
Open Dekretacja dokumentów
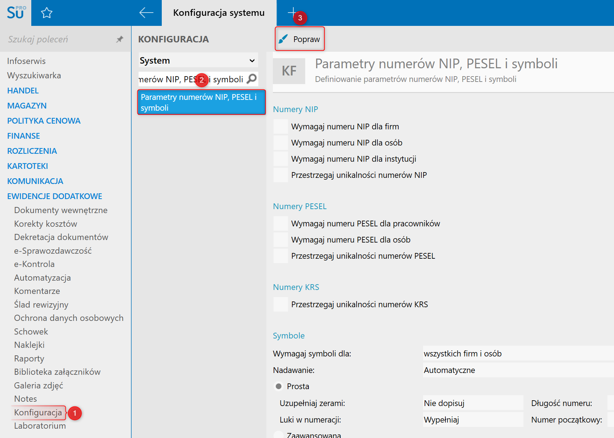pos(61,237)
